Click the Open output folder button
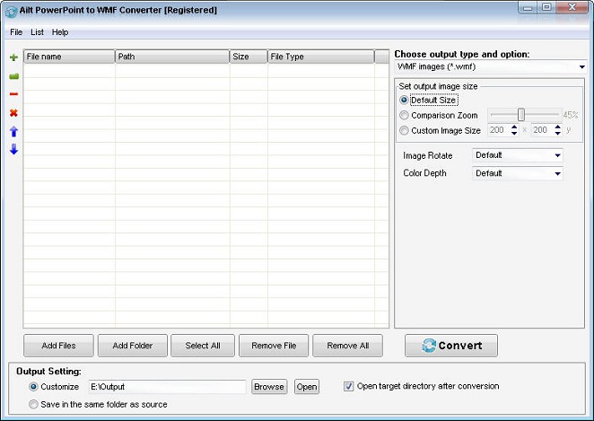 [x=307, y=387]
